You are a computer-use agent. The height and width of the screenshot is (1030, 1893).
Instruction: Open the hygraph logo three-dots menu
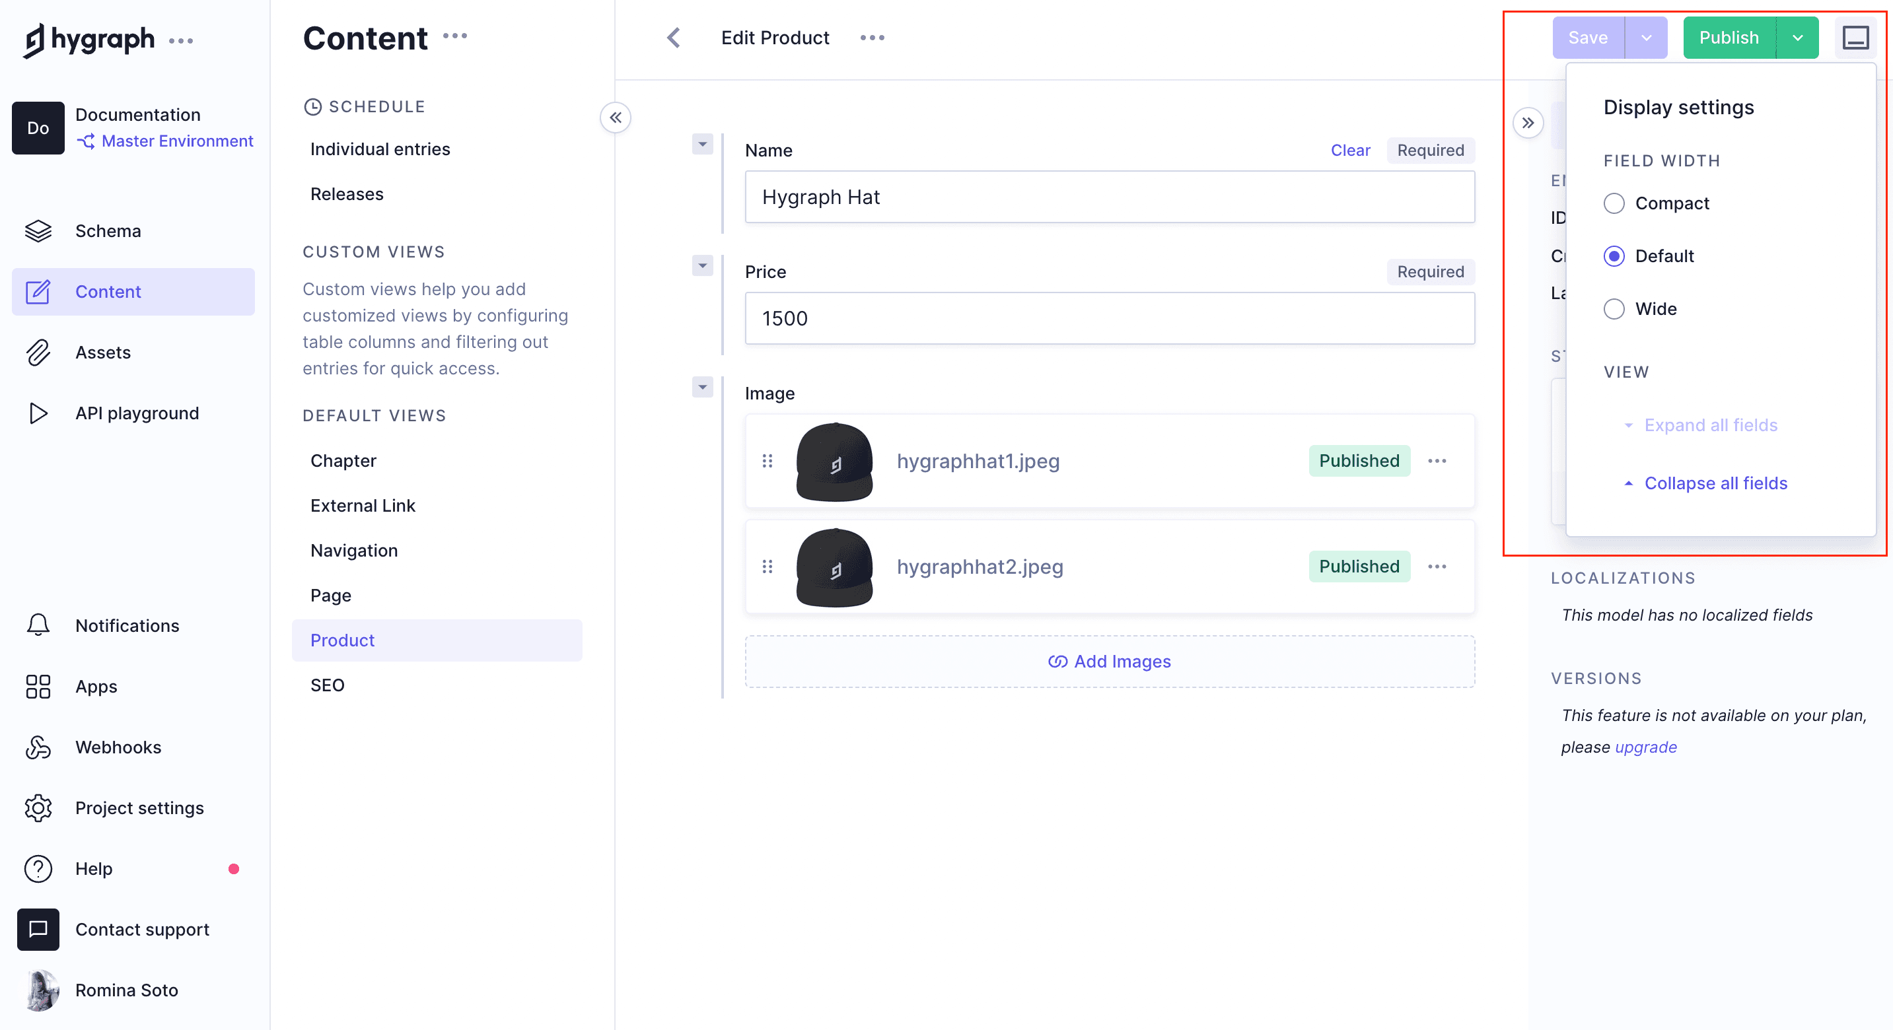pyautogui.click(x=181, y=41)
